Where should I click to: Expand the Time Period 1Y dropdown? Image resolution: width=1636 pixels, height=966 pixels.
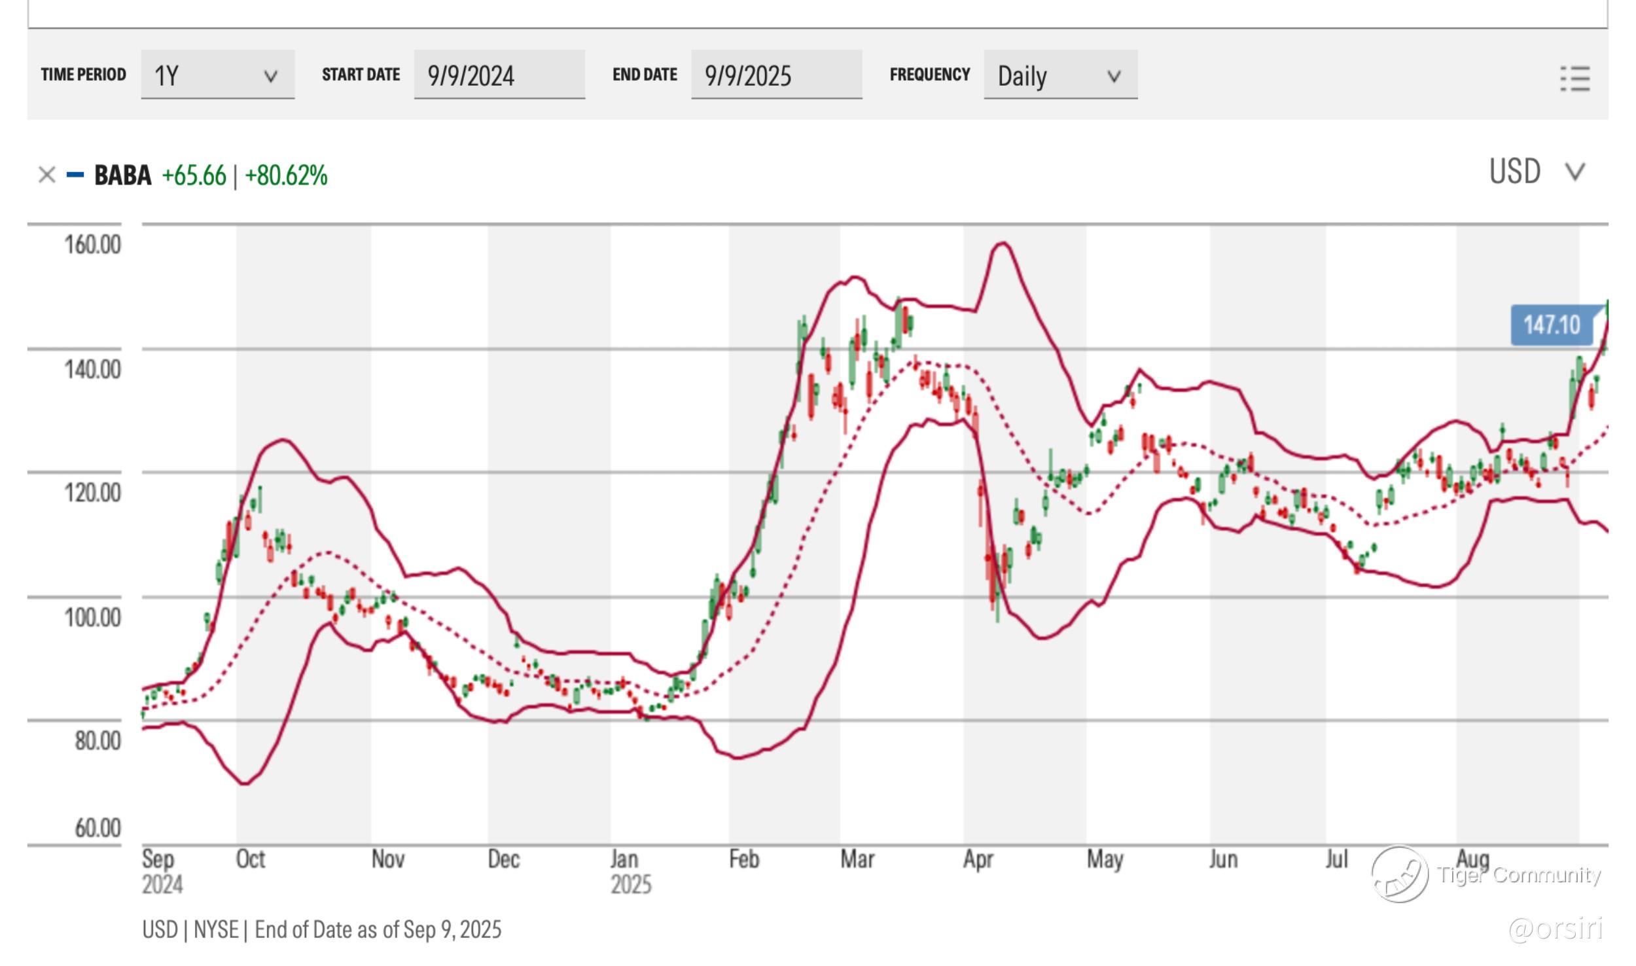click(217, 75)
